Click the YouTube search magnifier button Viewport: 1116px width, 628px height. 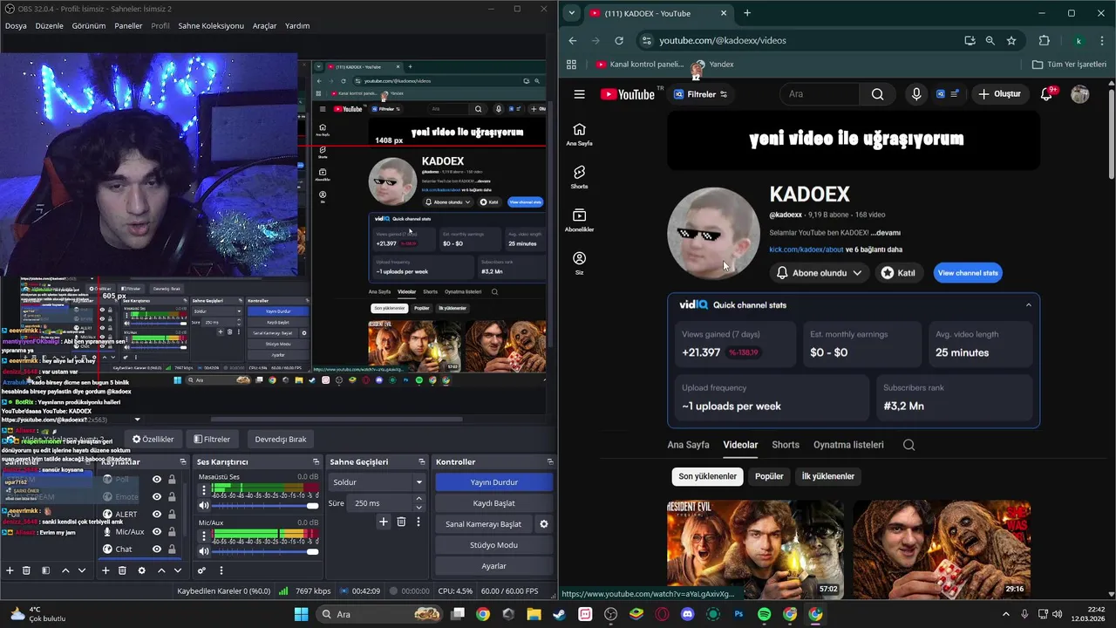(x=877, y=94)
